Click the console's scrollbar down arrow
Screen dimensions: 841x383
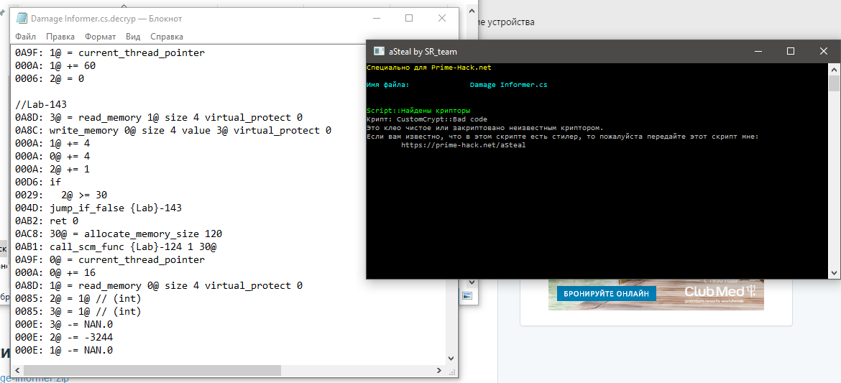point(835,272)
